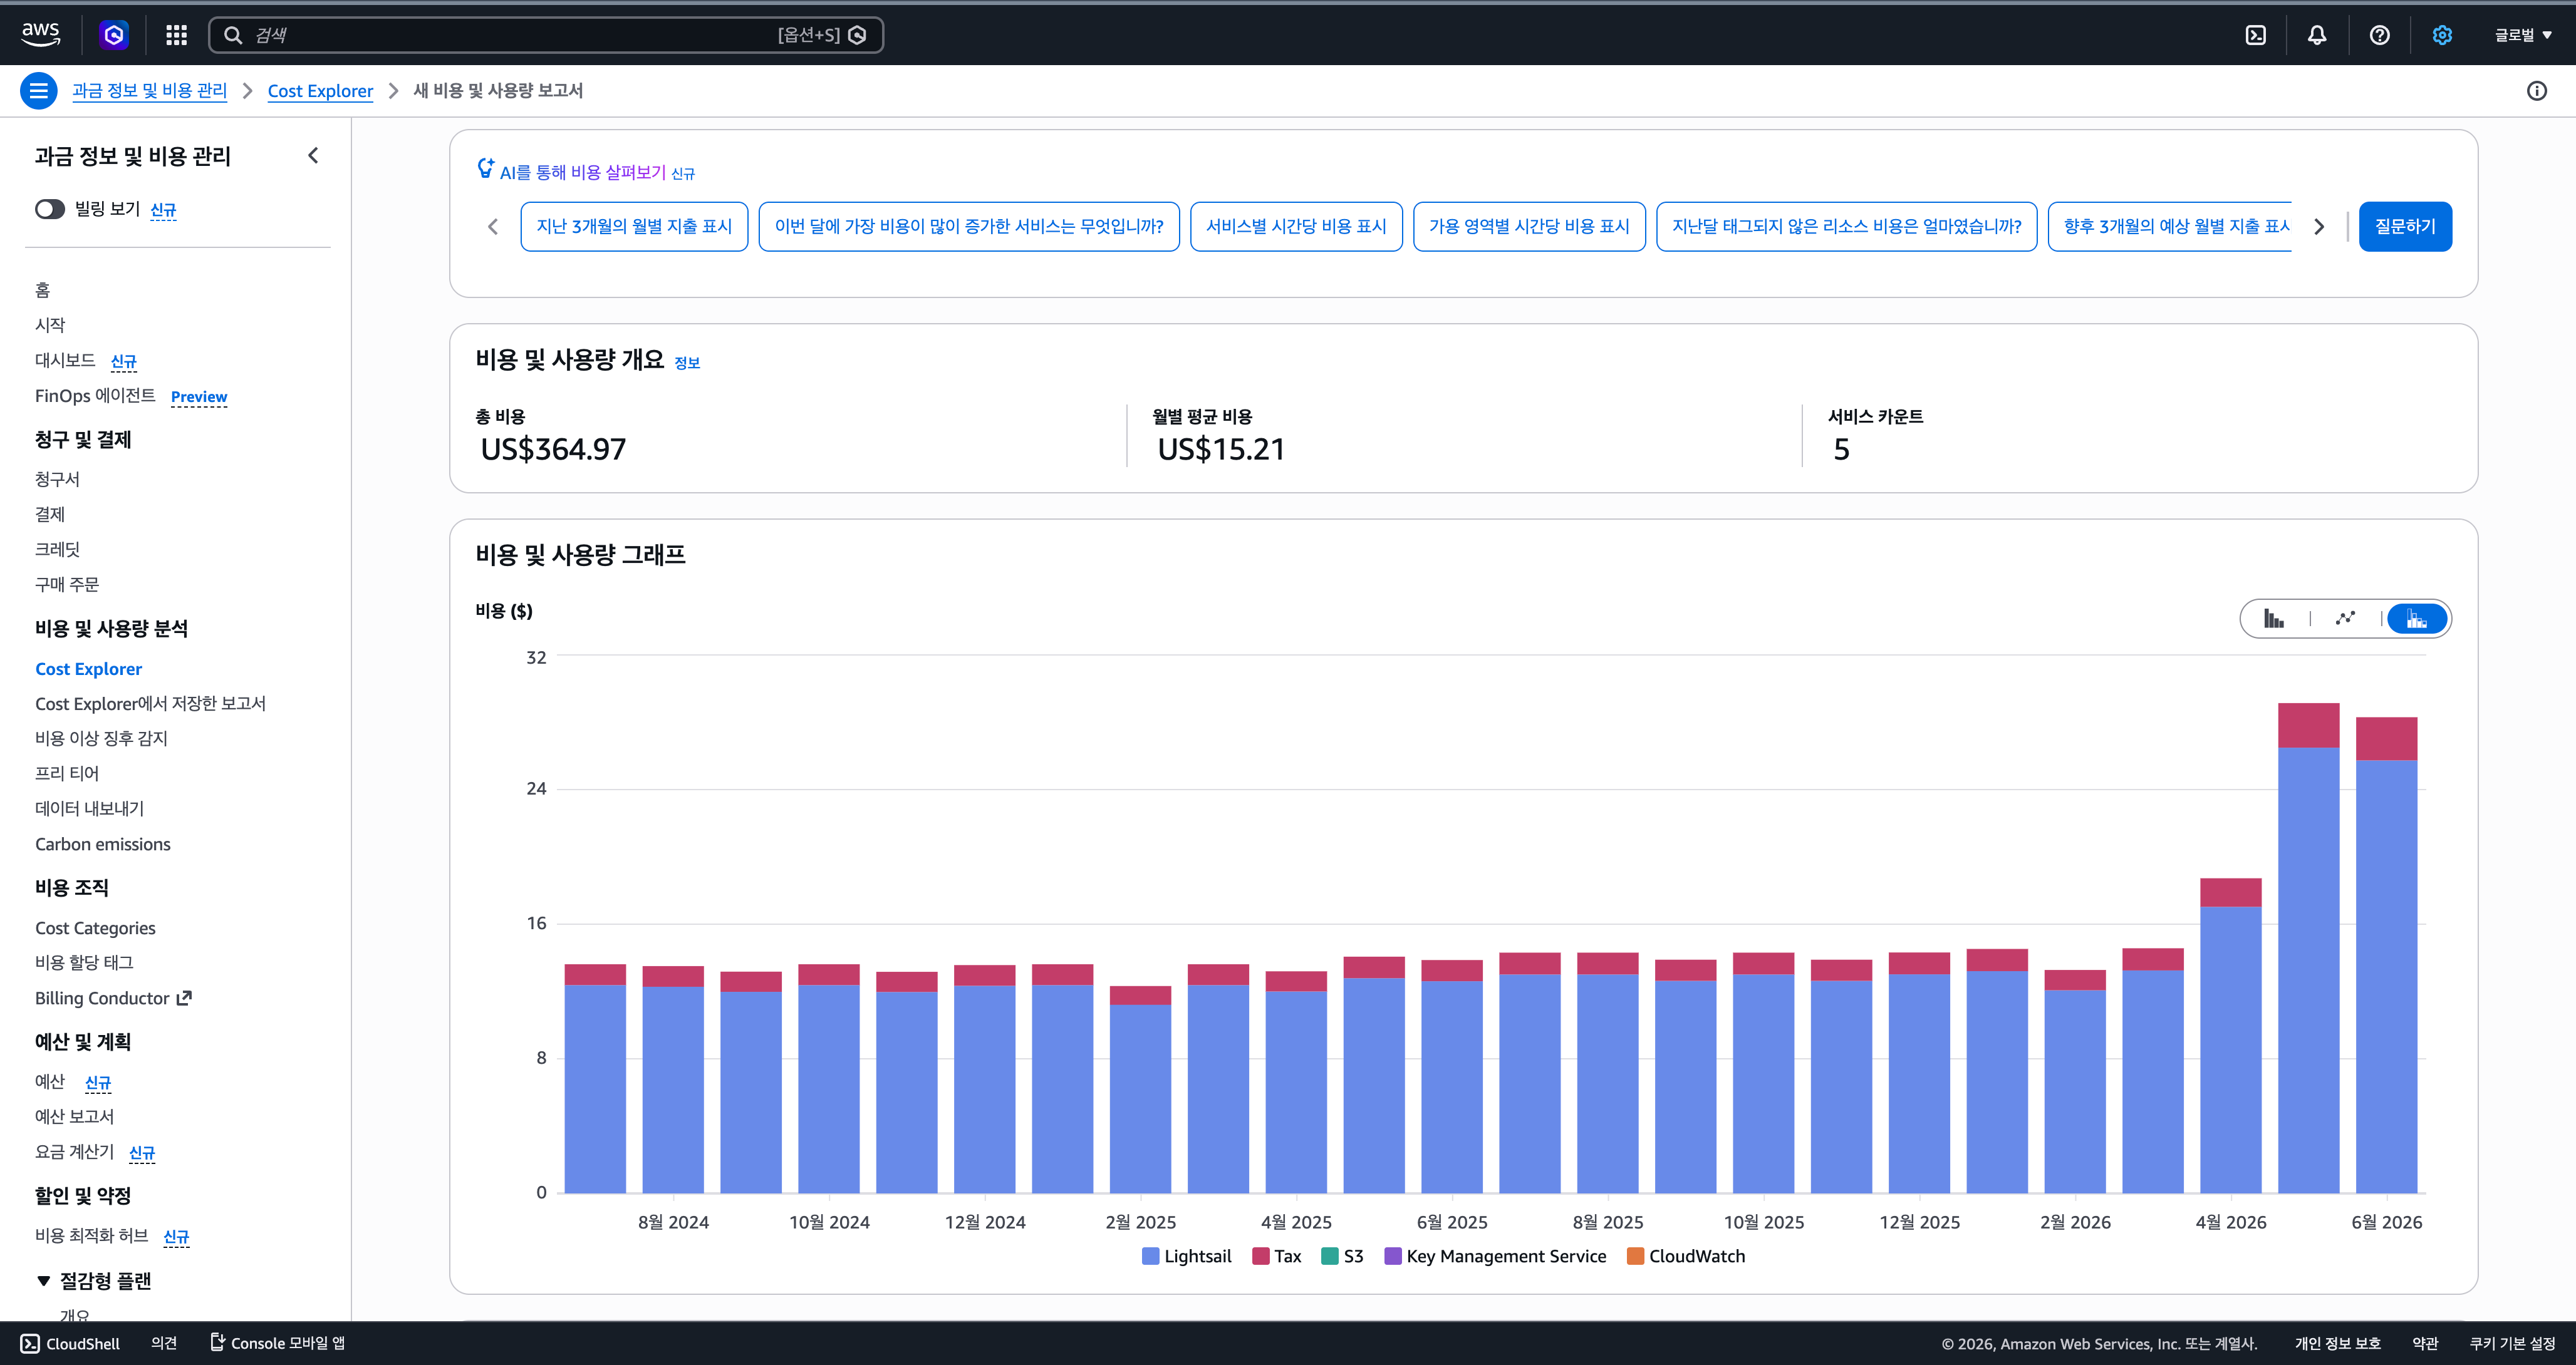Click the S3 legend swatch
Viewport: 2576px width, 1365px height.
click(x=1330, y=1256)
